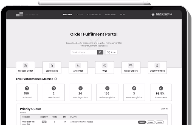This screenshot has width=192, height=125.
Task: Go to Courier Portals tab
Action: coord(94,15)
